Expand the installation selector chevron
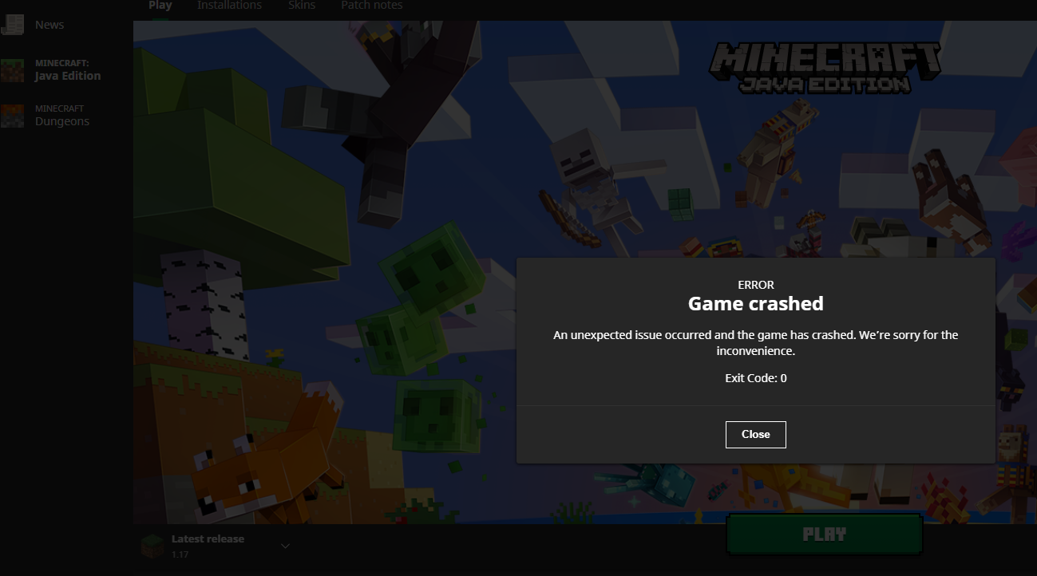 tap(285, 546)
